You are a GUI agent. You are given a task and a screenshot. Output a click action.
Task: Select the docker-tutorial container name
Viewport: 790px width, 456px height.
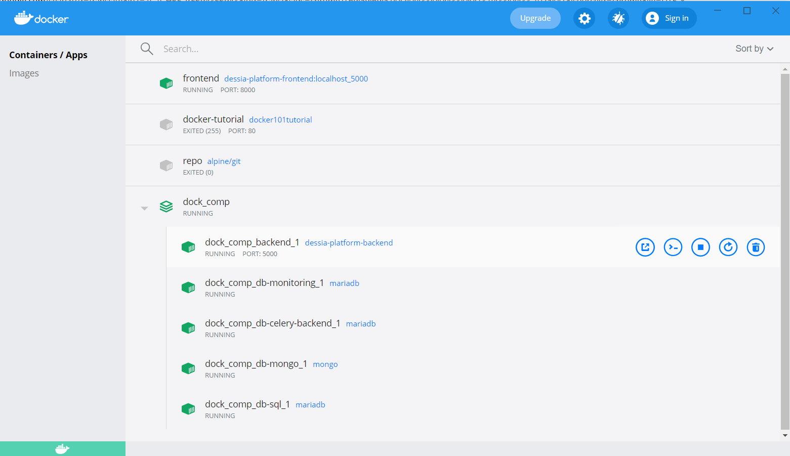tap(213, 119)
